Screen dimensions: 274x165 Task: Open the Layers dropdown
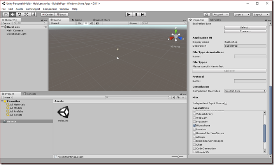pyautogui.click(x=242, y=14)
